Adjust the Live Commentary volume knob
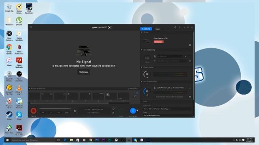This screenshot has width=259, height=145. 146,91
